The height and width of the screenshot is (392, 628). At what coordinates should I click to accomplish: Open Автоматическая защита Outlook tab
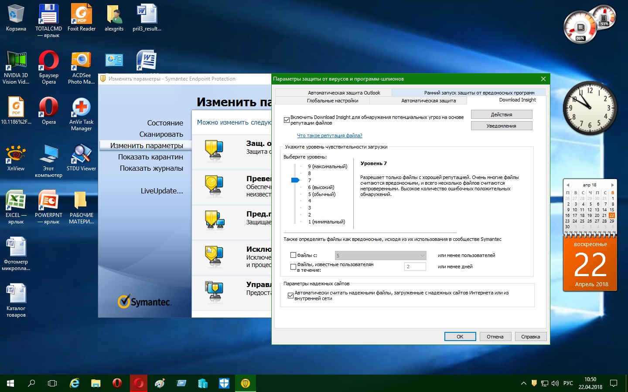pos(344,93)
